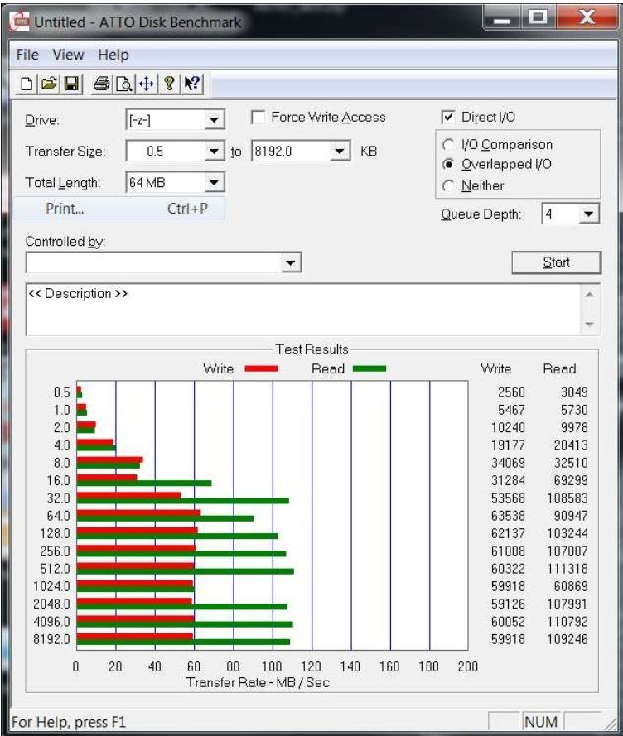Click the NUM status bar indicator
623x736 pixels.
[541, 722]
